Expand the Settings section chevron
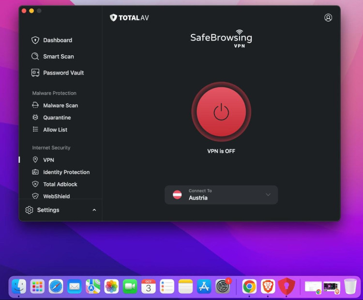This screenshot has width=363, height=300. pyautogui.click(x=94, y=210)
